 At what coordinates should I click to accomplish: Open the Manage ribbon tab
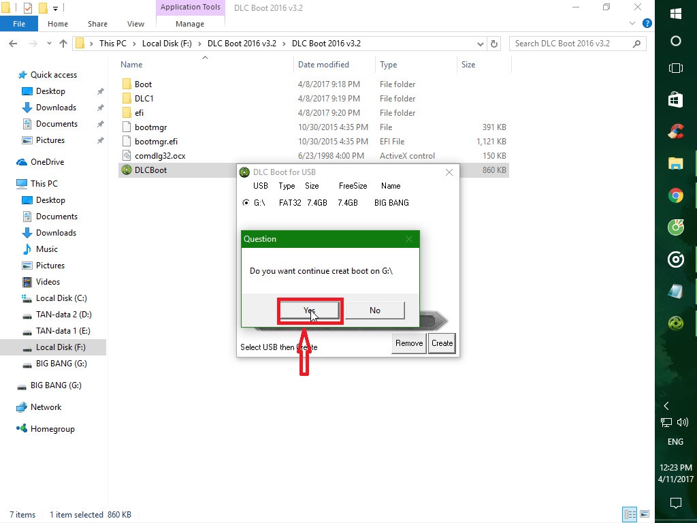coord(190,24)
